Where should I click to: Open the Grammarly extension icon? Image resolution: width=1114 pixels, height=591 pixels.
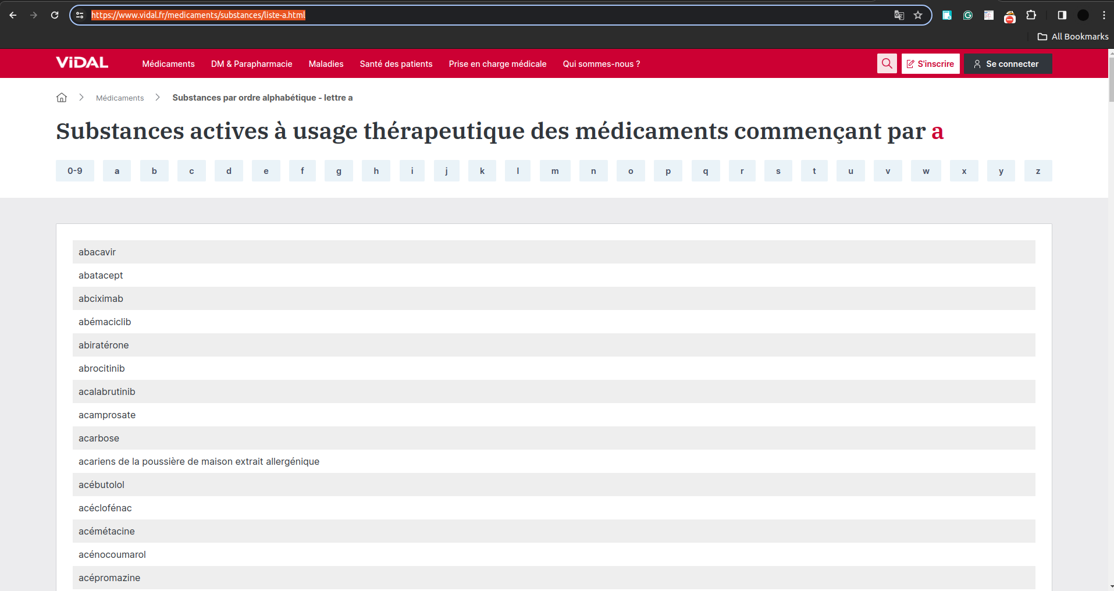pyautogui.click(x=968, y=15)
